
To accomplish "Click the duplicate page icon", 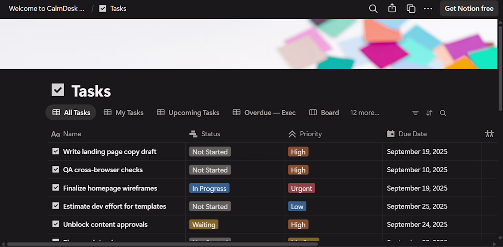I will (411, 9).
